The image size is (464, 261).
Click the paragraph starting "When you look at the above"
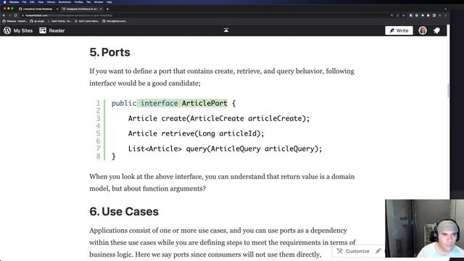[222, 182]
